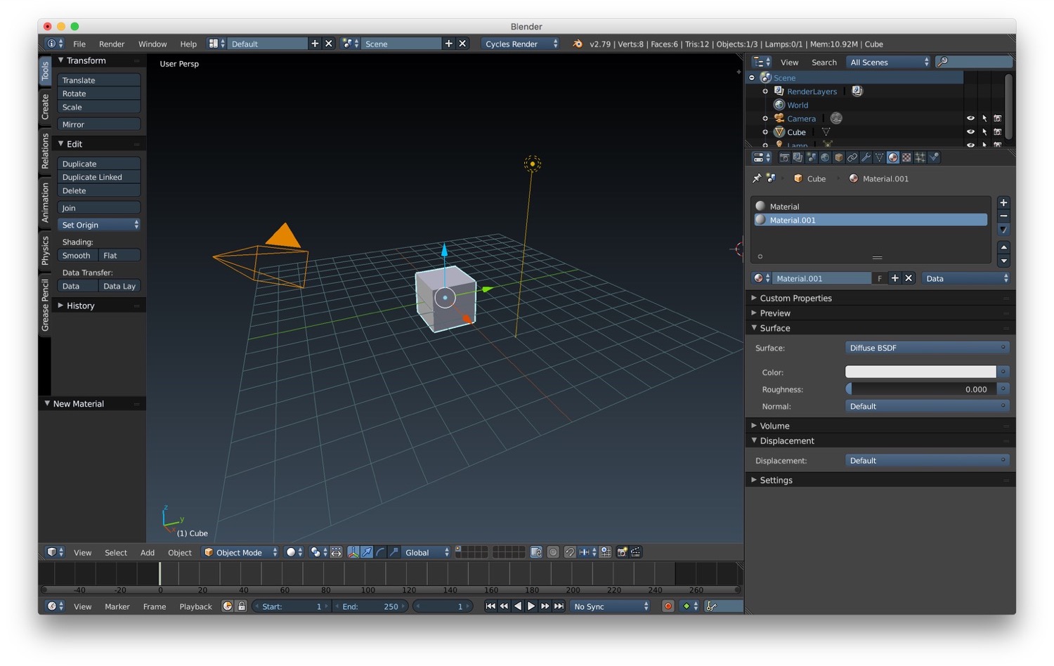
Task: Expand the History panel in tool shelf
Action: coord(80,306)
